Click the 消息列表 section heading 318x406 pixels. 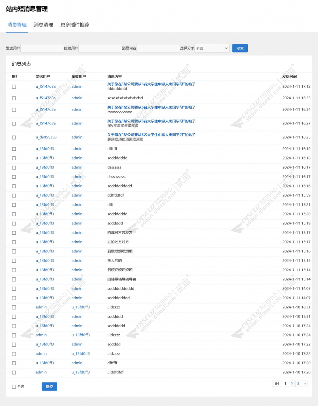[x=21, y=64]
